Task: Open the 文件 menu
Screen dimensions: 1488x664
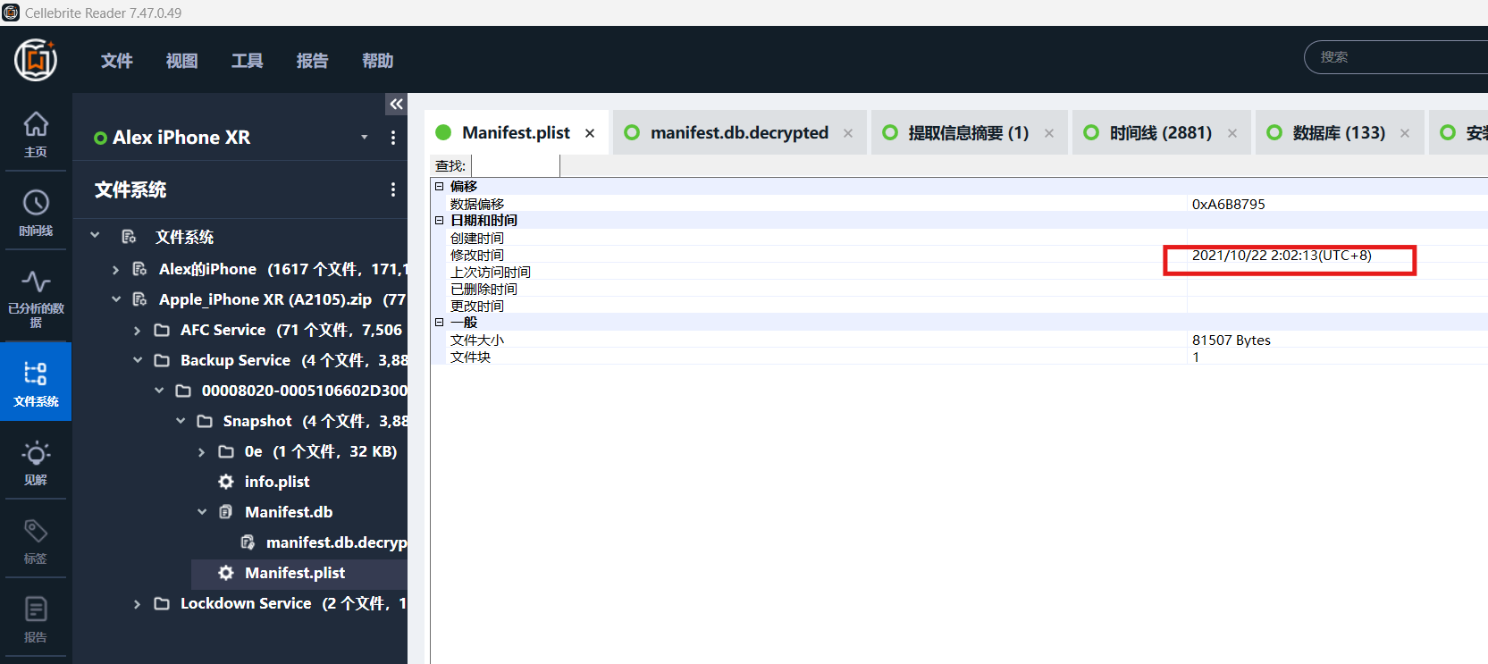Action: click(117, 61)
